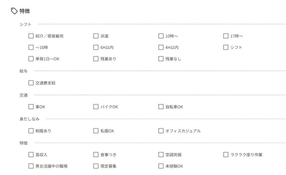Tick the 交通費支給 checkbox

click(31, 83)
